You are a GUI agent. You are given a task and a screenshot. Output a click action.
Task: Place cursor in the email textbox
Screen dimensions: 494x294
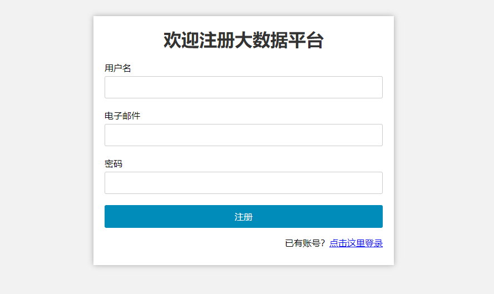(x=244, y=135)
